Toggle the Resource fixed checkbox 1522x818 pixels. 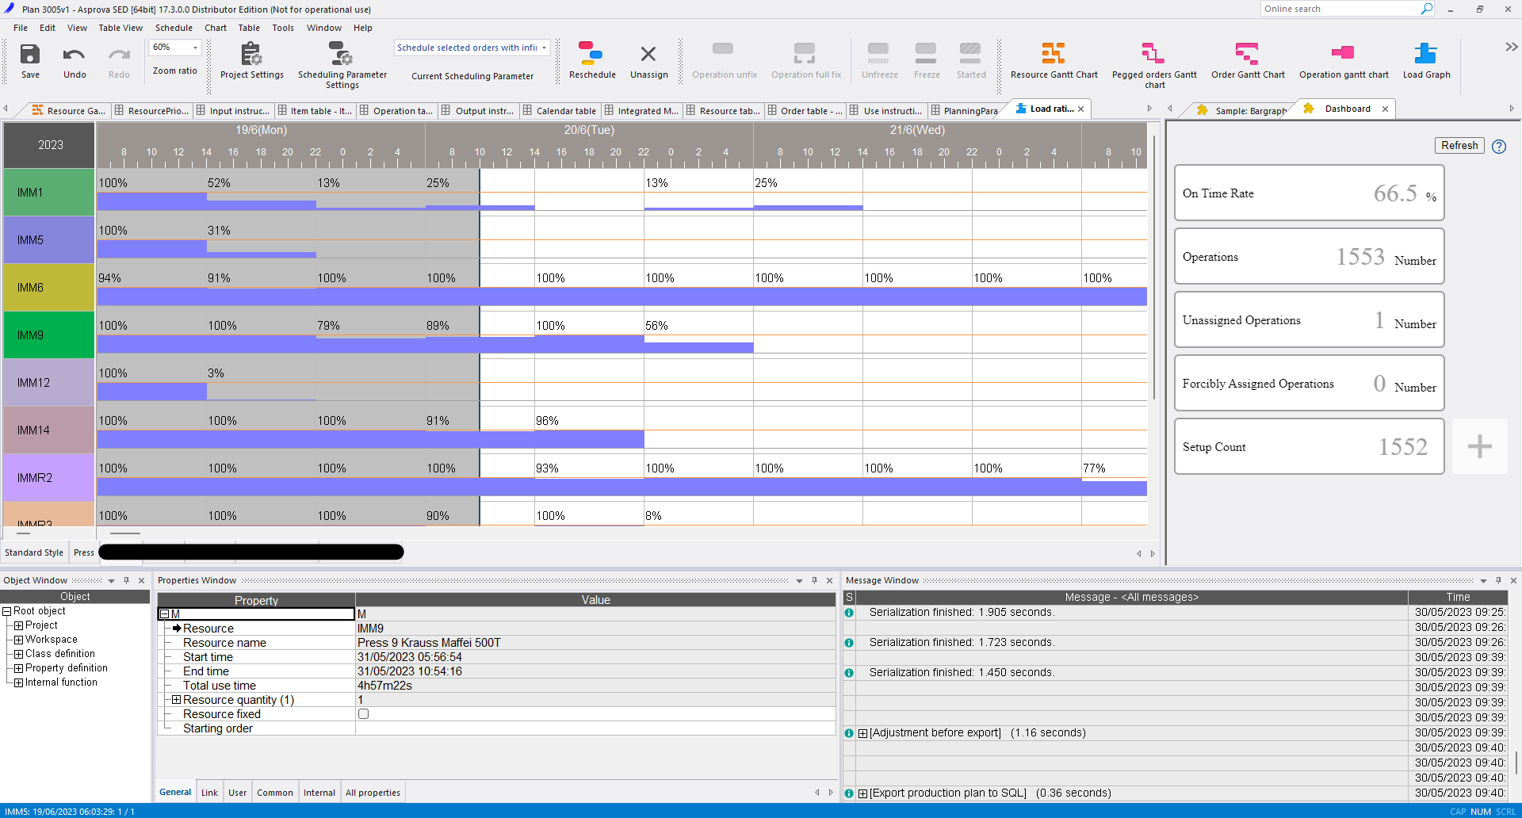click(364, 714)
